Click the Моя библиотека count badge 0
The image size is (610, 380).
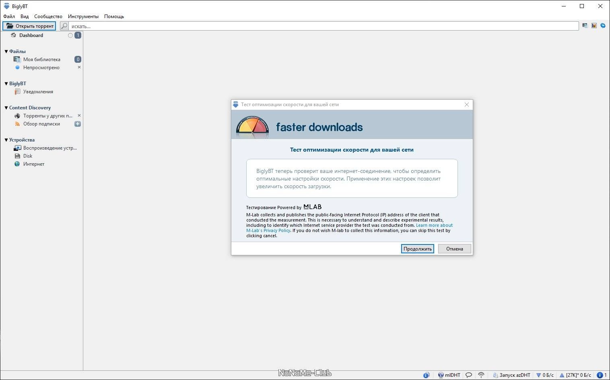pos(78,60)
